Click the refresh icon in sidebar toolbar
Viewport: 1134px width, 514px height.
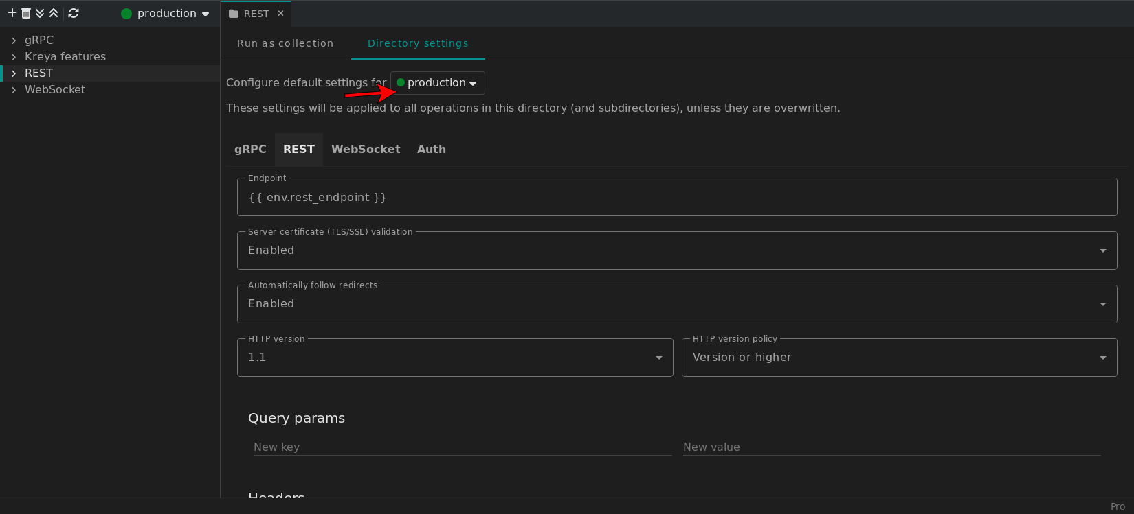coord(74,13)
